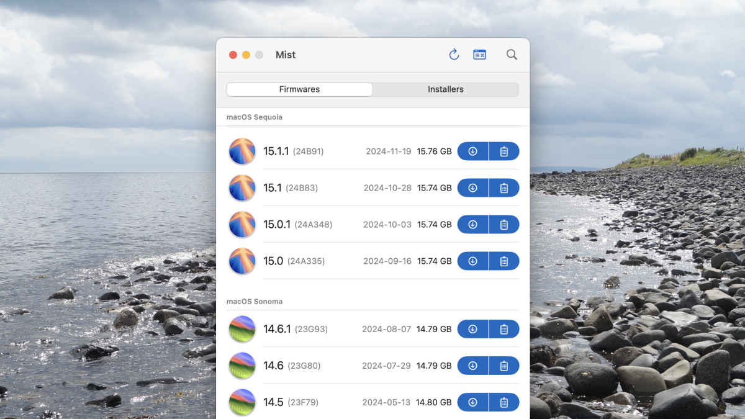Copy clipboard link for 15.0.1 (24A348)
The width and height of the screenshot is (745, 419).
[504, 225]
